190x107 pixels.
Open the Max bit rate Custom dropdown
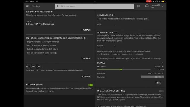159,67
